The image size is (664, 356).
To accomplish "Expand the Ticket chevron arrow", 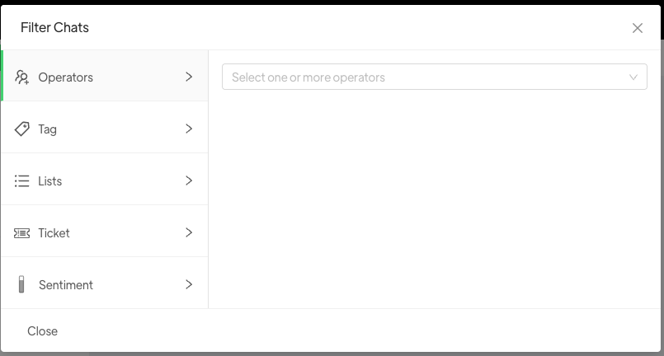I will click(x=189, y=232).
